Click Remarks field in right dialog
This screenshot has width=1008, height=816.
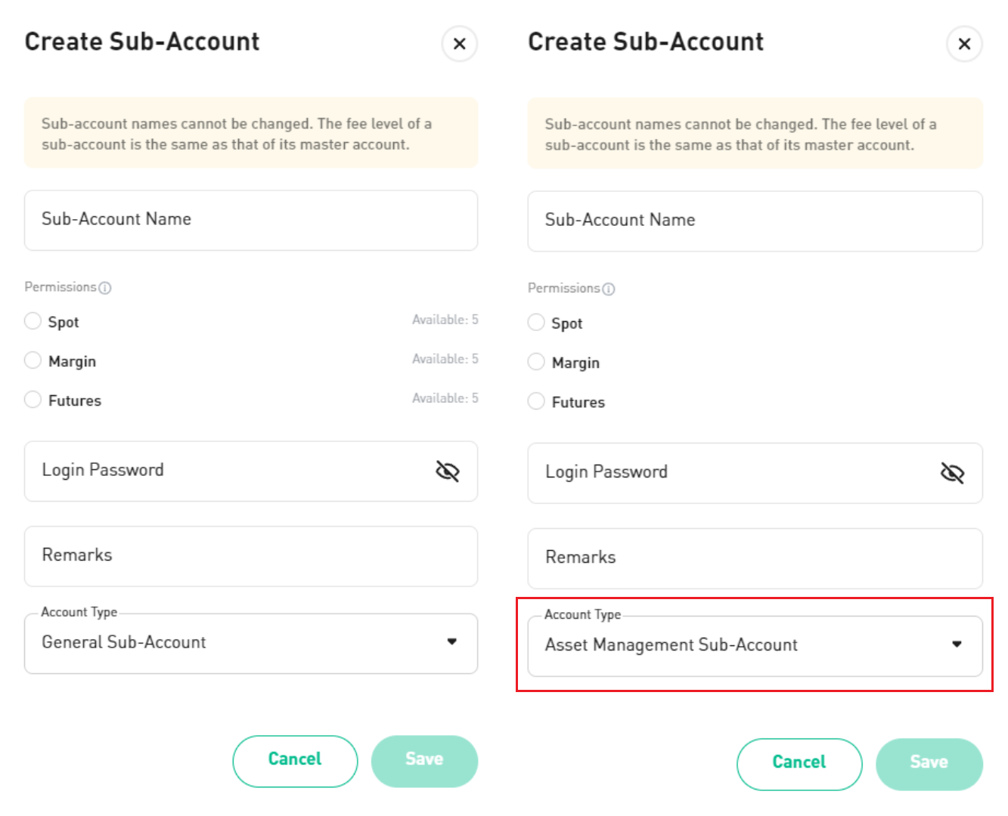coord(755,558)
